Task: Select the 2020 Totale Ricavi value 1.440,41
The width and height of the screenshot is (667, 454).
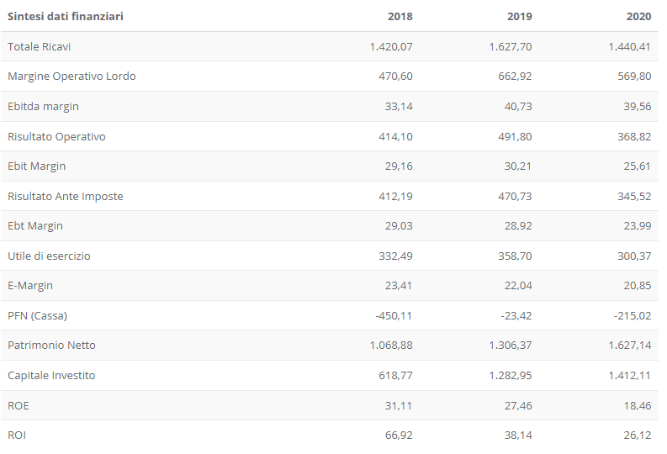Action: click(629, 47)
